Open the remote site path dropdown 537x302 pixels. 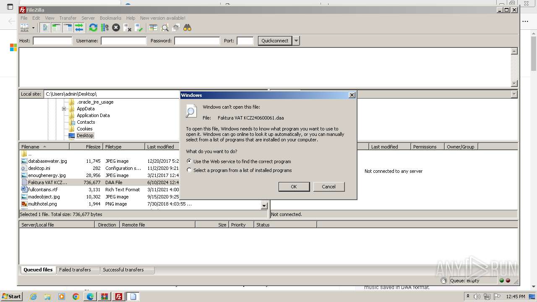point(514,94)
